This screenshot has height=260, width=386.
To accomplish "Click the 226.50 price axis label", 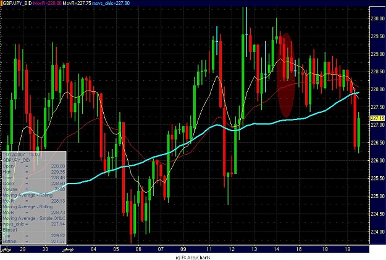I will (377, 143).
